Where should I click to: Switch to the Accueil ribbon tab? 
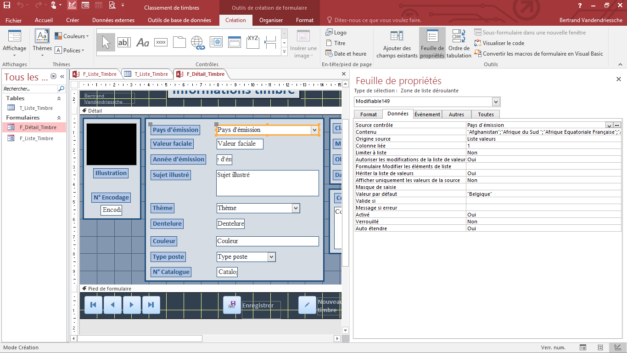pos(44,20)
